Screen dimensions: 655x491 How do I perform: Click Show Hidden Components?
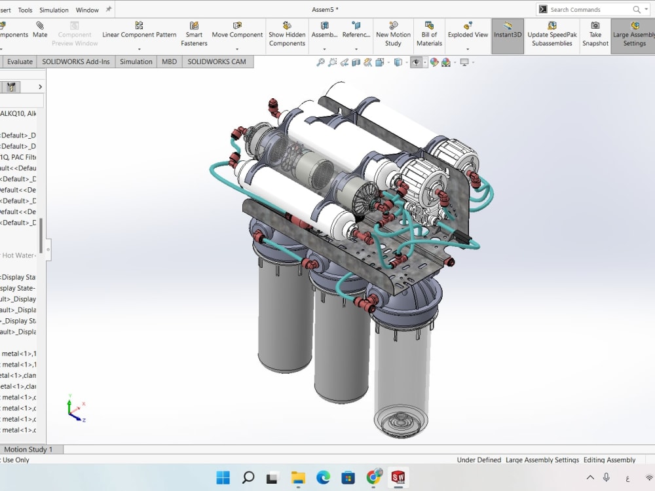tap(287, 34)
